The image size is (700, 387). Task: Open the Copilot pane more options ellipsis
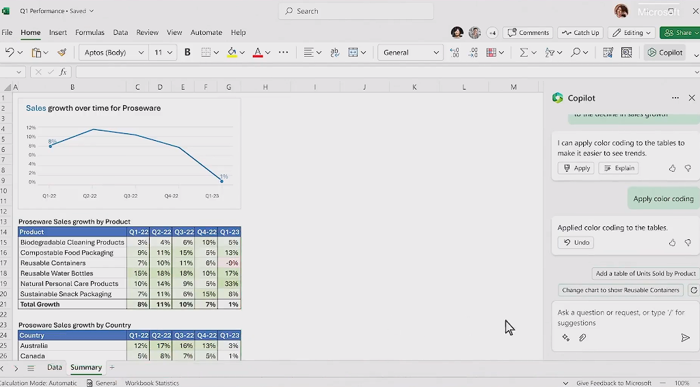pyautogui.click(x=675, y=98)
